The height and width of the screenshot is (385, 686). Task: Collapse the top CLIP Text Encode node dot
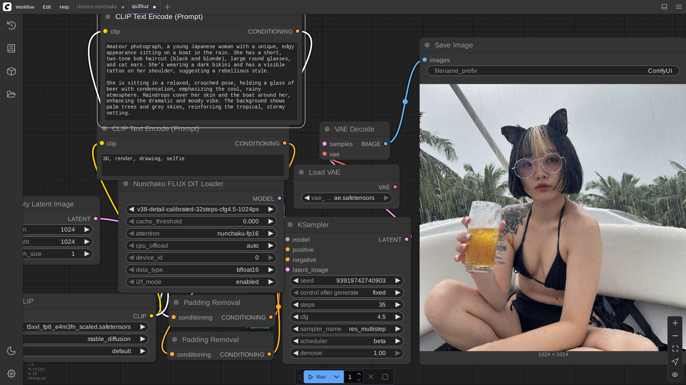pos(108,16)
